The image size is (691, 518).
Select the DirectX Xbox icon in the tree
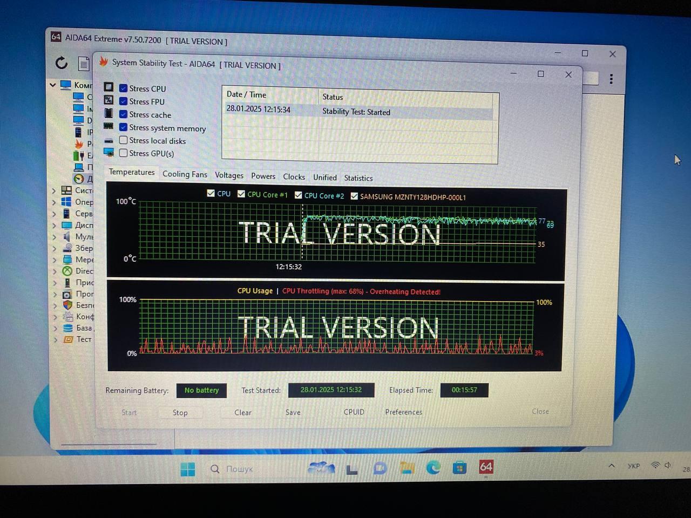tap(67, 271)
